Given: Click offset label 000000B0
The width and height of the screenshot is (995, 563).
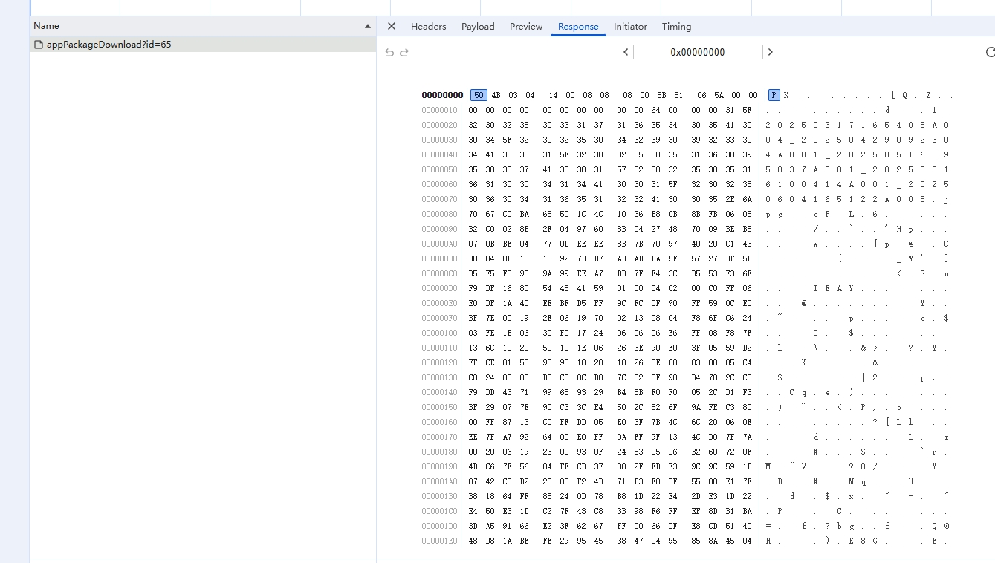Looking at the screenshot, I should coord(440,258).
